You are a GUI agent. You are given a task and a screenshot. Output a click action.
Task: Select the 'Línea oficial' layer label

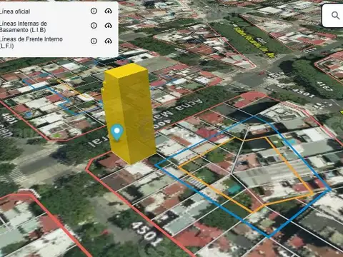pyautogui.click(x=15, y=11)
